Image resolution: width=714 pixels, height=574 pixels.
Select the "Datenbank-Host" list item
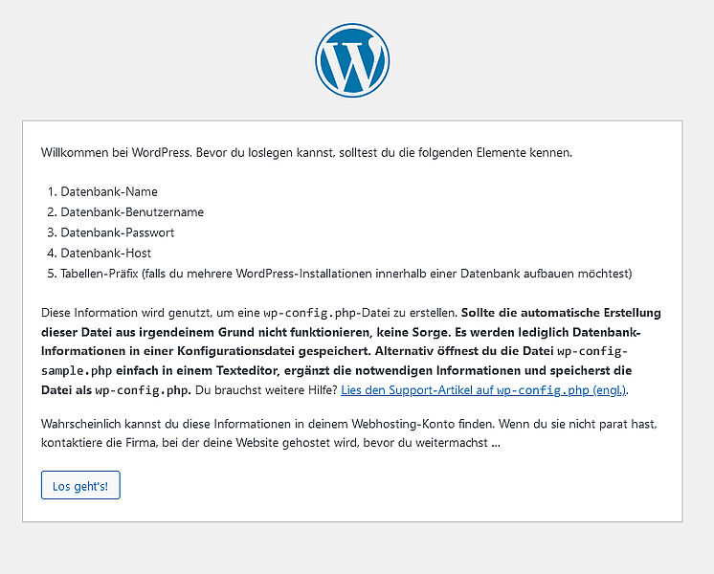coord(105,254)
